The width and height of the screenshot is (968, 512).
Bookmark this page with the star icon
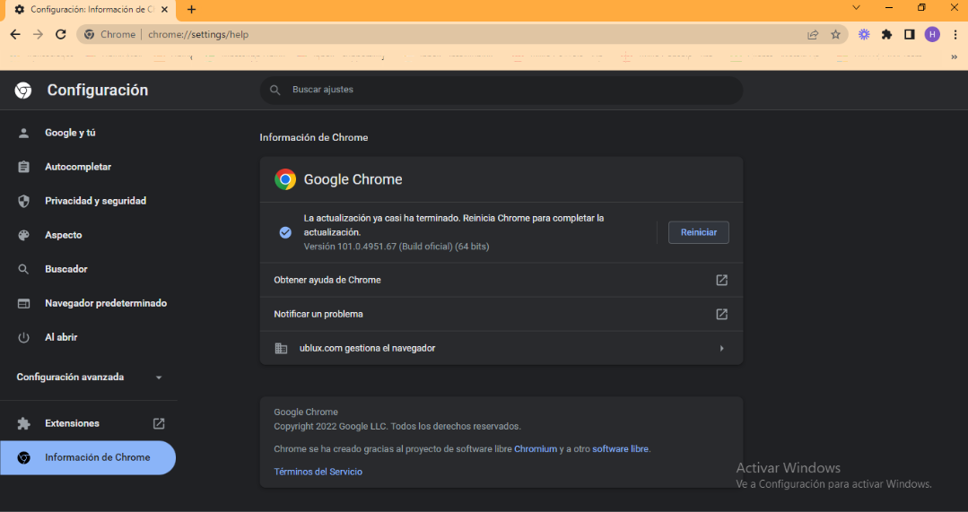(x=835, y=35)
